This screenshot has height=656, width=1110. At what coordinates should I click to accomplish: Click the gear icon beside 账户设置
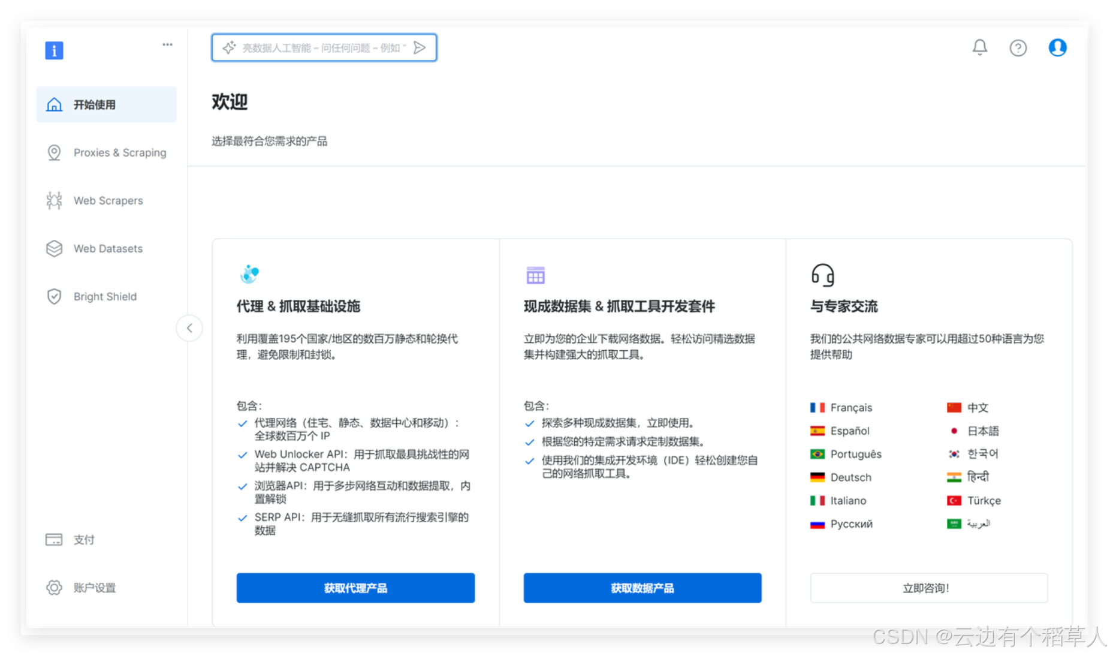(54, 588)
